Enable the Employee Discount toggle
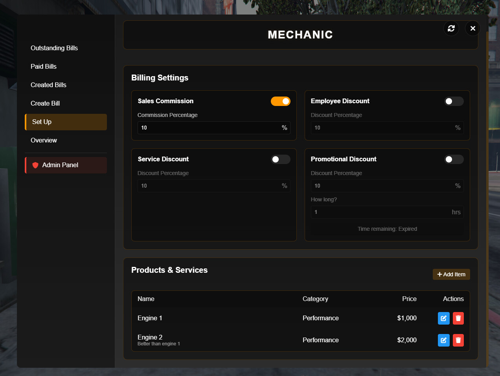Screen dimensions: 500x376 [454, 101]
